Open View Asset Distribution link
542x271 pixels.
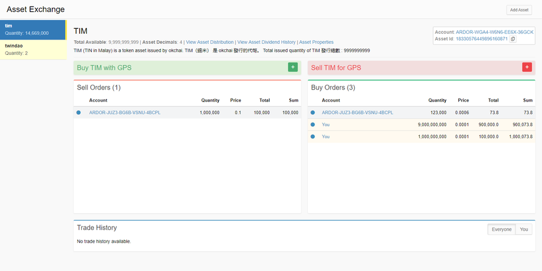tap(210, 42)
